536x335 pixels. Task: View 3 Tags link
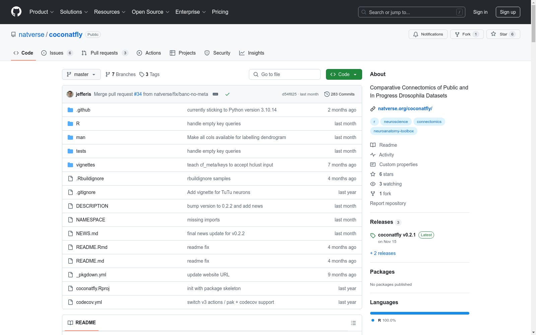click(x=149, y=74)
